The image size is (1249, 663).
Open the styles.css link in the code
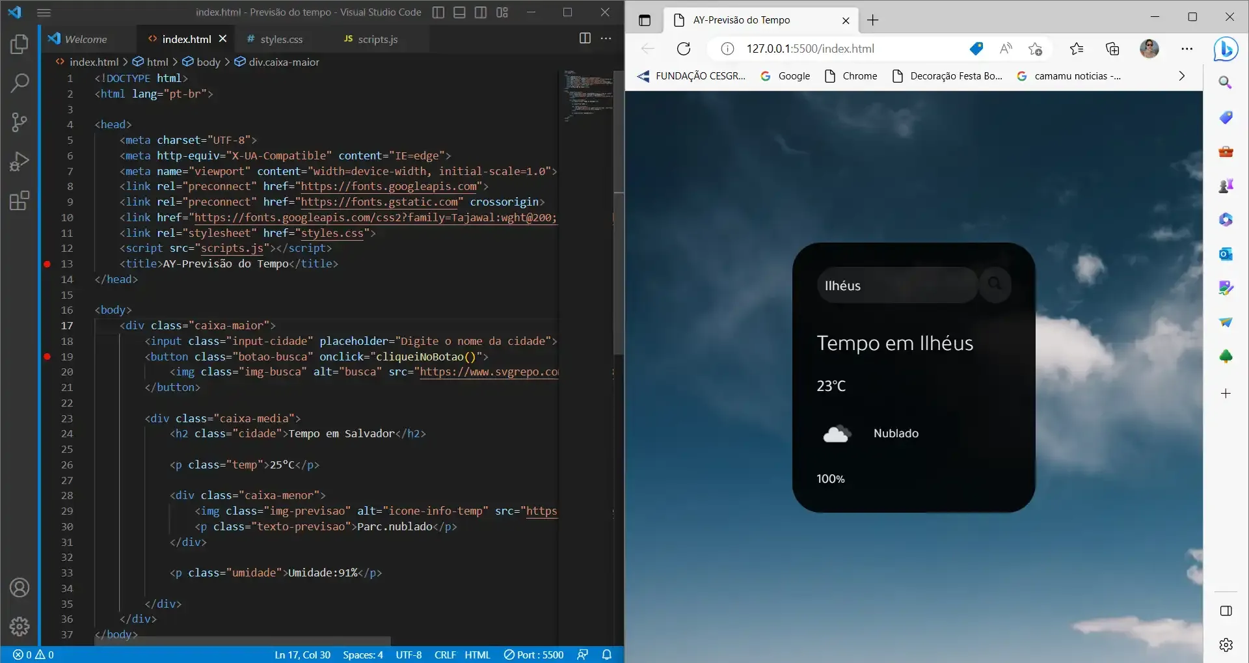332,233
